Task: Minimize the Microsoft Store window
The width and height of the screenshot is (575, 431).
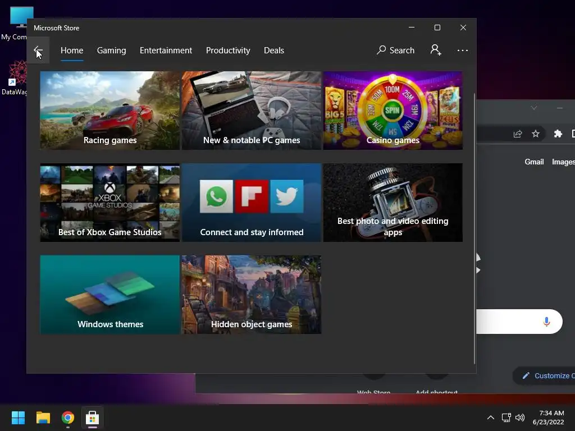Action: 412,27
